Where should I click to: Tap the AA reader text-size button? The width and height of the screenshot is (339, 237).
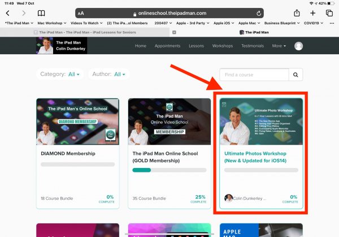point(81,14)
